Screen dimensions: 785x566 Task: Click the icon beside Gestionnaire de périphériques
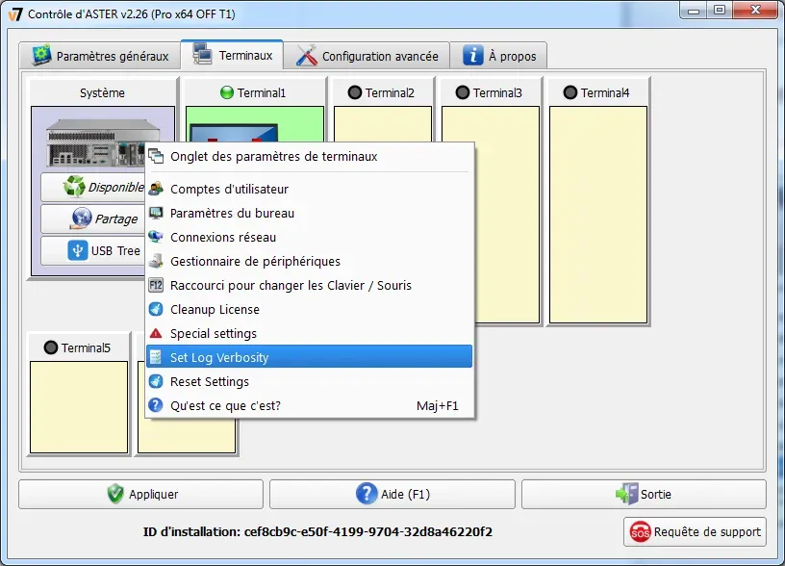pyautogui.click(x=155, y=261)
